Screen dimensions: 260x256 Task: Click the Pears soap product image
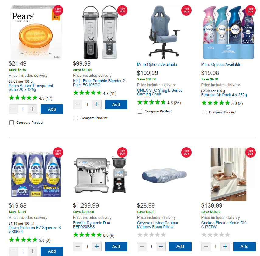(x=36, y=32)
